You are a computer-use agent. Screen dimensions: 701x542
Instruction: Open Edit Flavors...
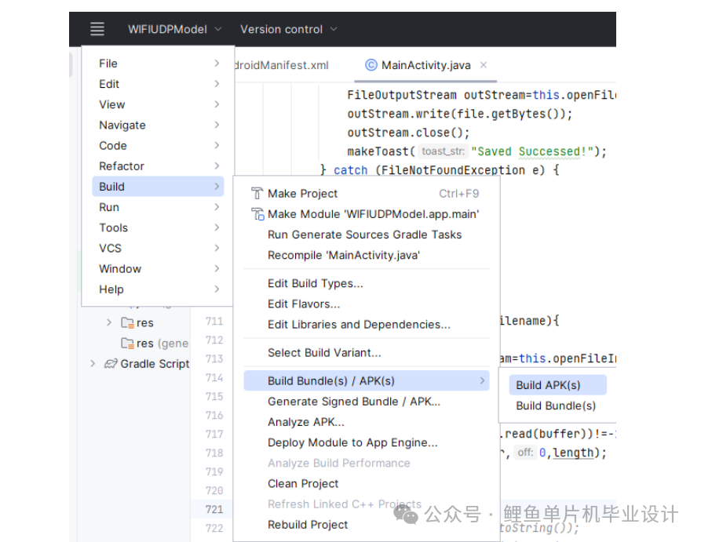click(x=367, y=304)
